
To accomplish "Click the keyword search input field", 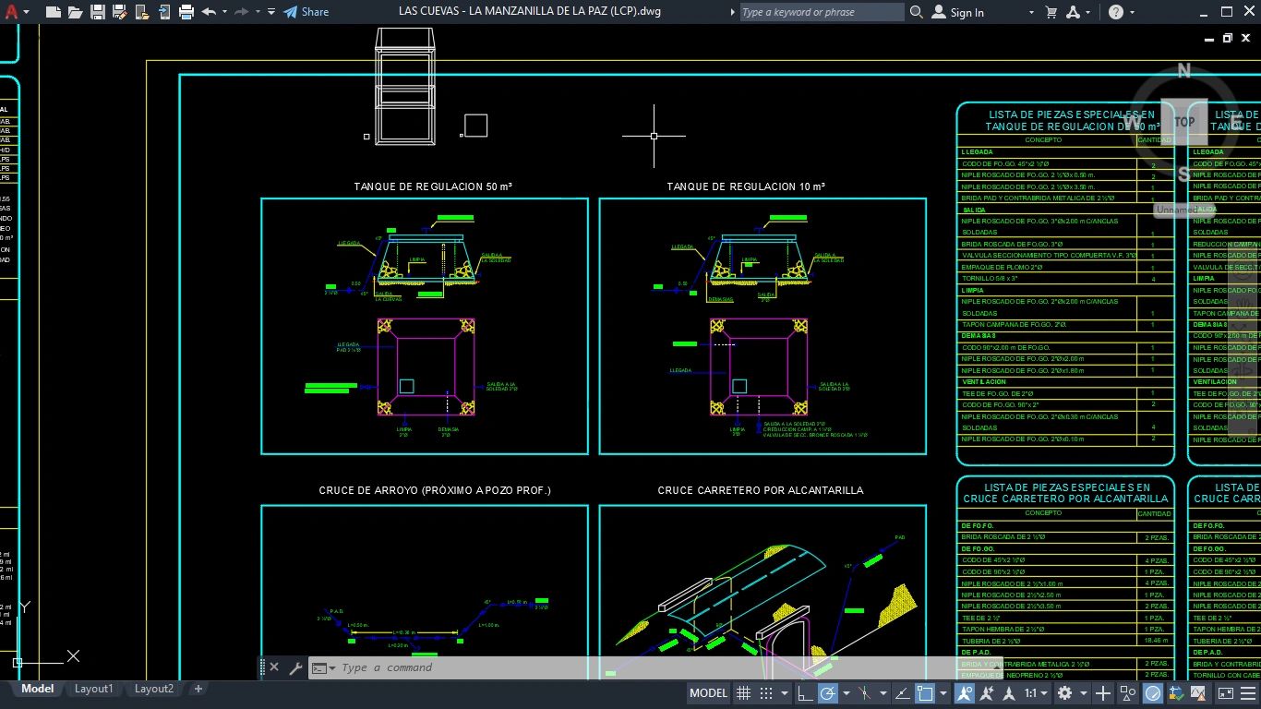I will click(x=822, y=12).
